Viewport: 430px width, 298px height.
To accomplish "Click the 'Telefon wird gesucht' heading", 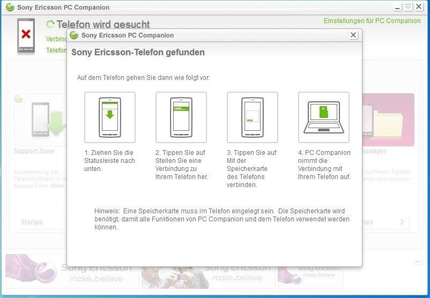I will pyautogui.click(x=103, y=25).
